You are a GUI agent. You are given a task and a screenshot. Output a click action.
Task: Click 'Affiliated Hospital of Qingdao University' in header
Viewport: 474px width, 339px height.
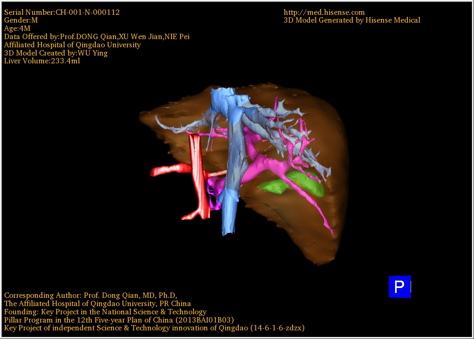point(72,45)
